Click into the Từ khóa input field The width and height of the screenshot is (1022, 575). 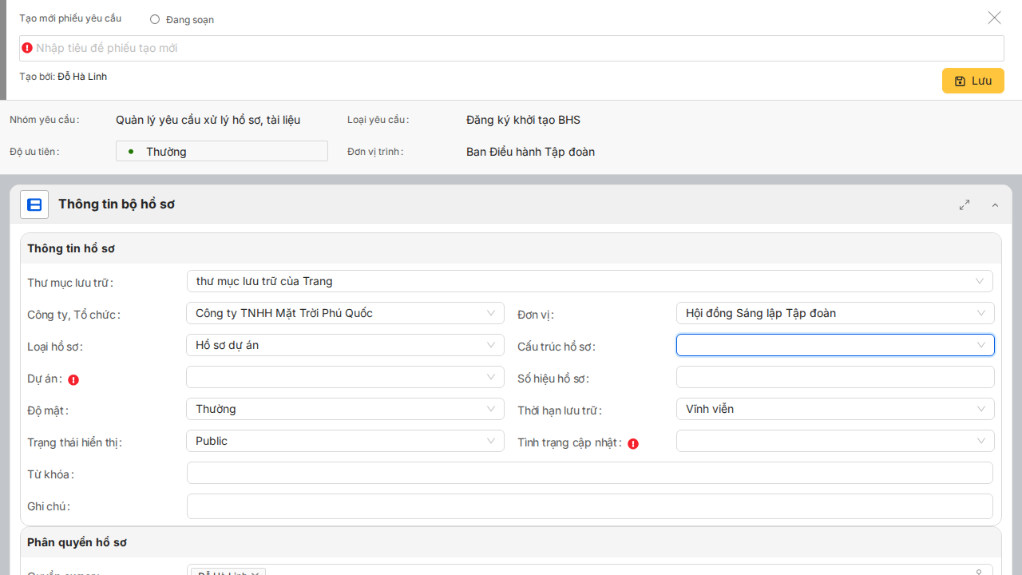(x=589, y=473)
